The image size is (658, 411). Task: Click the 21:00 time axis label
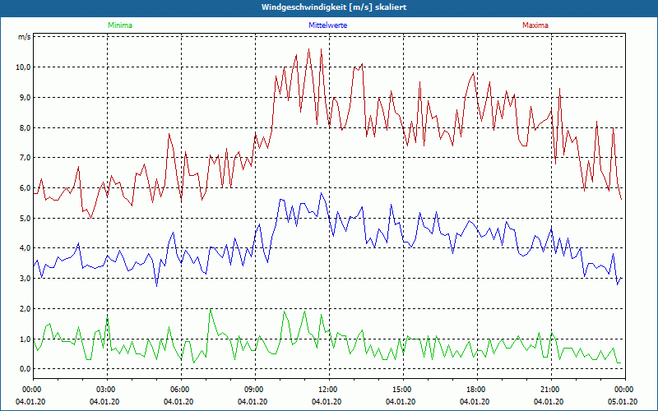[x=550, y=390]
